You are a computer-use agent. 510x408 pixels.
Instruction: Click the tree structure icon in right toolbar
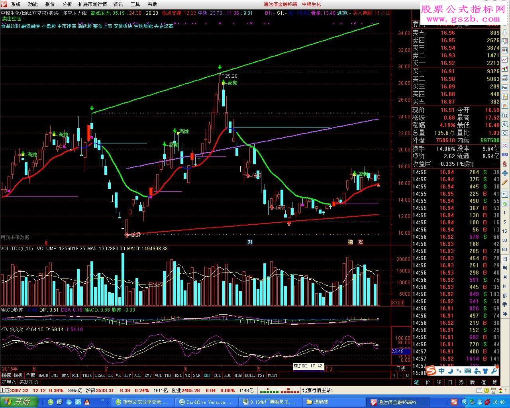point(505,96)
